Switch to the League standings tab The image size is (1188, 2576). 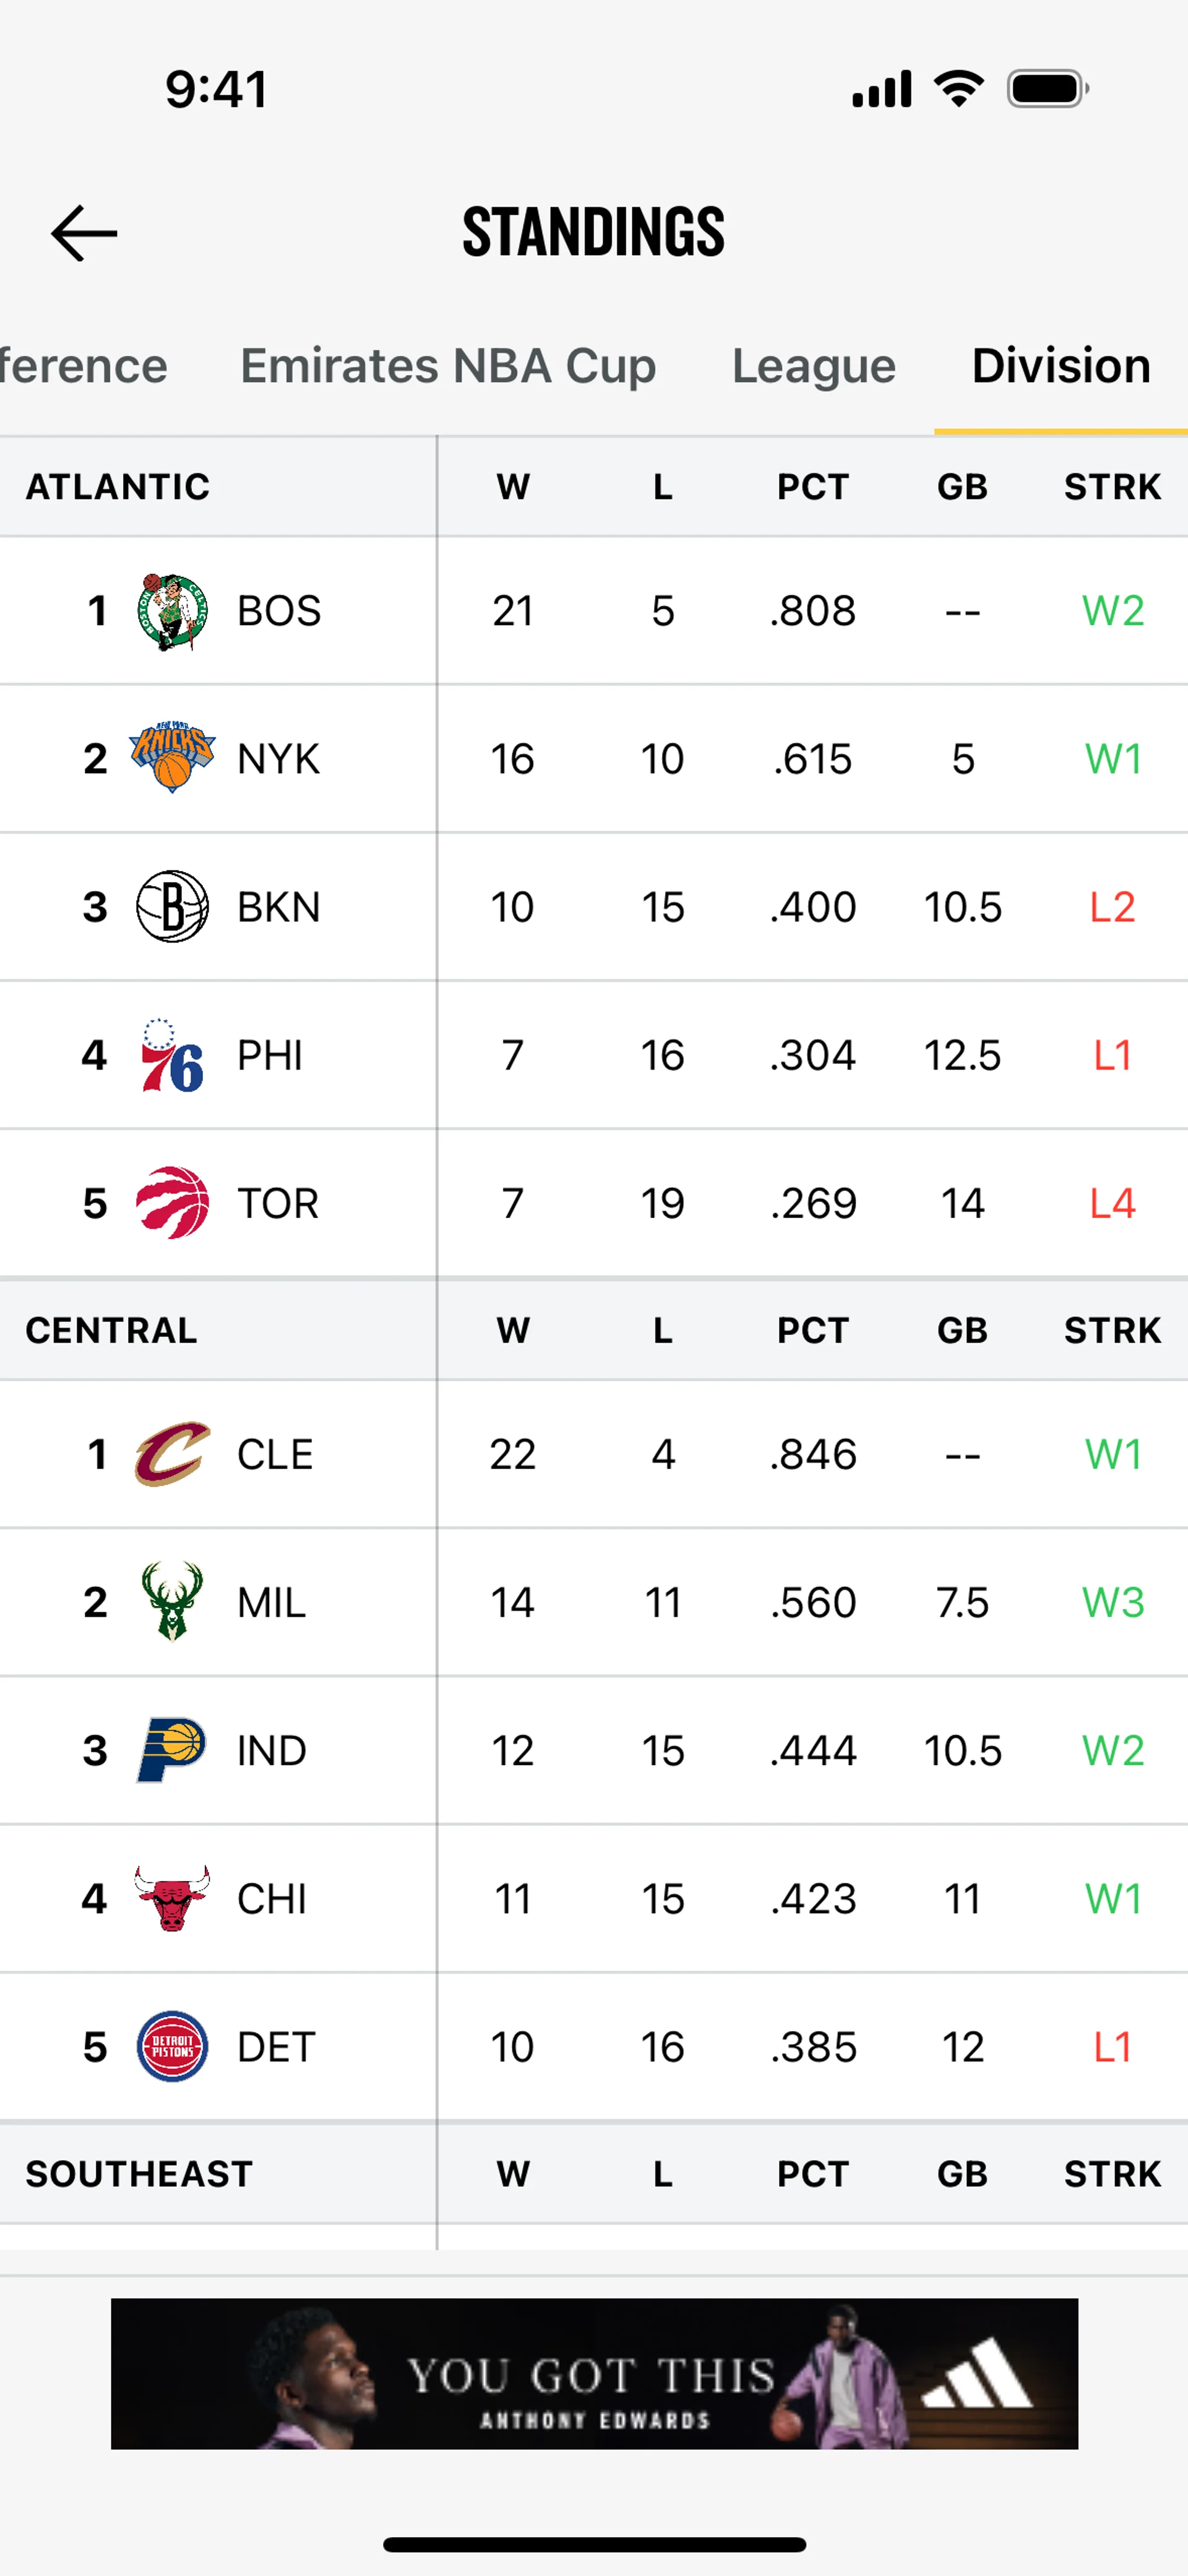pos(813,366)
